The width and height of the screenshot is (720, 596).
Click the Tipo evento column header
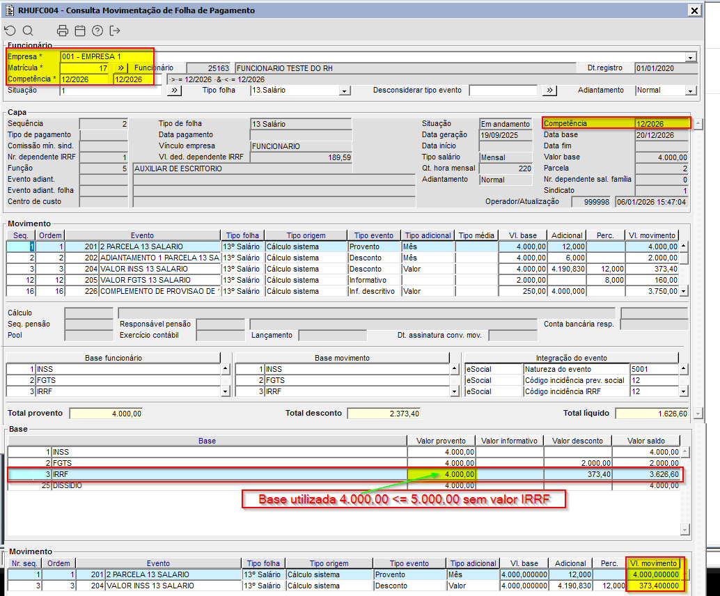[374, 235]
